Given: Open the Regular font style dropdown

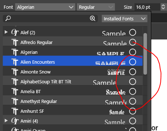Looking at the screenshot, I should point(96,7).
